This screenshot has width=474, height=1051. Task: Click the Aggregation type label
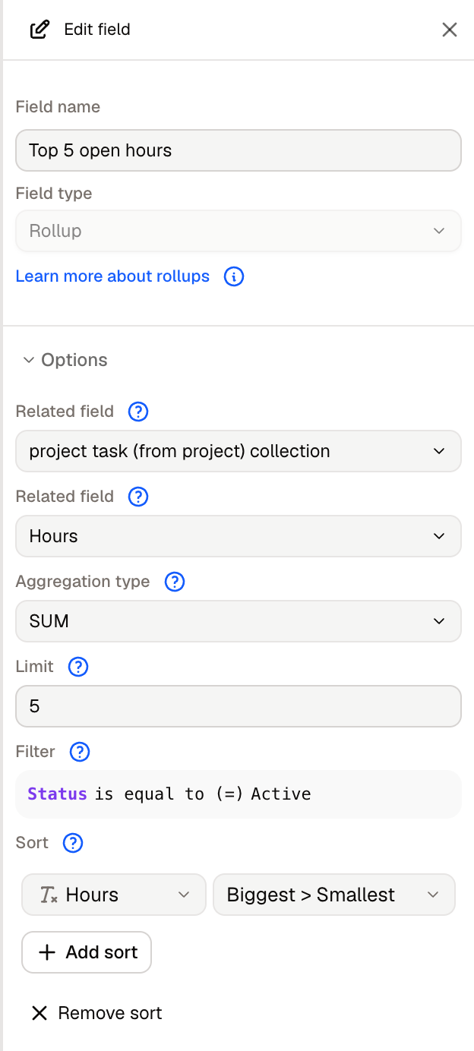(x=83, y=582)
